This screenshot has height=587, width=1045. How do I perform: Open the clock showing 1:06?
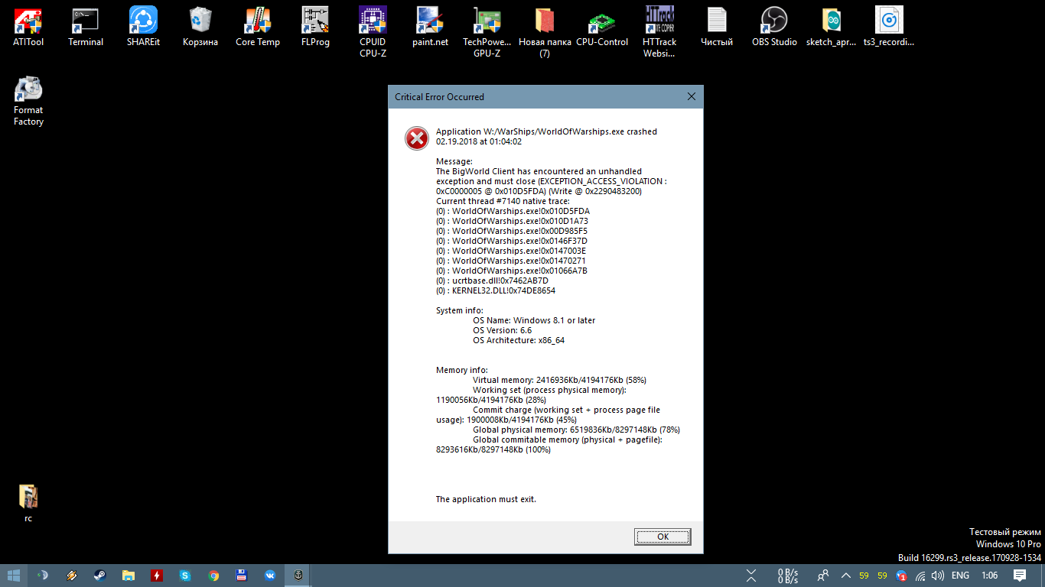point(989,576)
